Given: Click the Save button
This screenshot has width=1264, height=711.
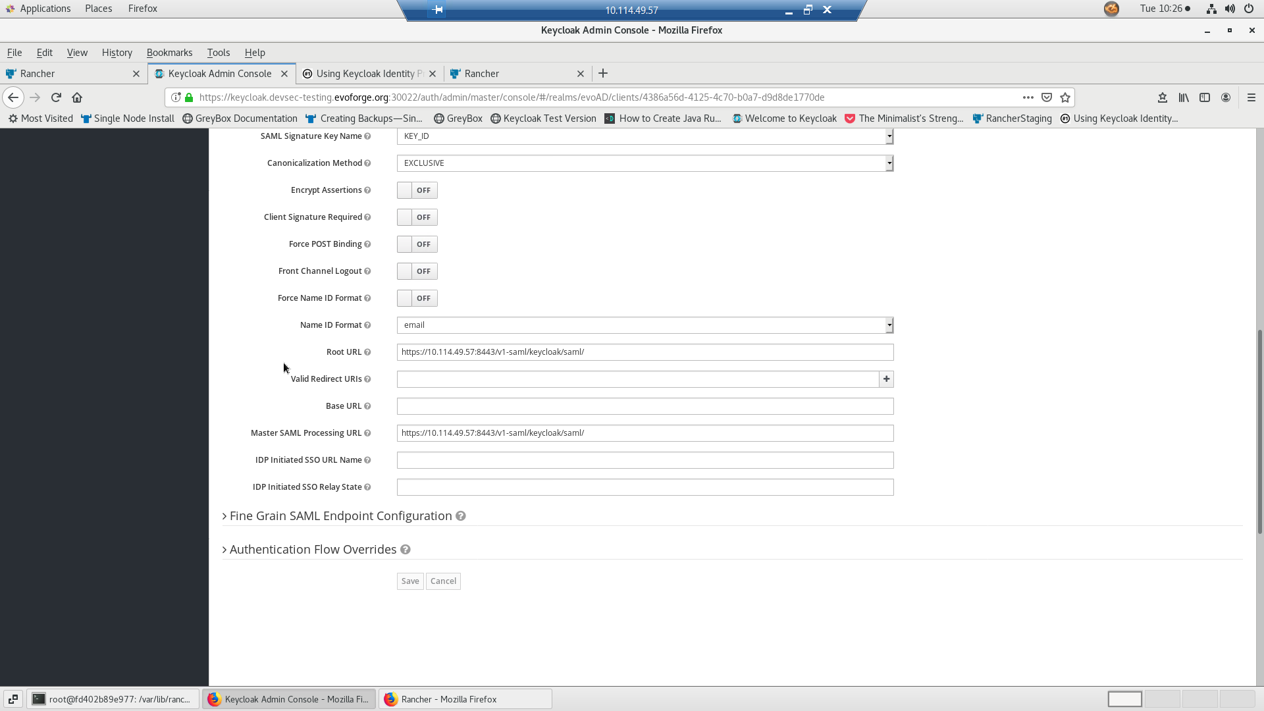Looking at the screenshot, I should coord(409,581).
